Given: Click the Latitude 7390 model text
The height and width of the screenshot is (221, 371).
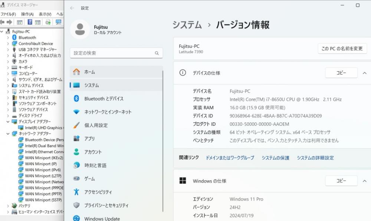Looking at the screenshot, I should [191, 52].
